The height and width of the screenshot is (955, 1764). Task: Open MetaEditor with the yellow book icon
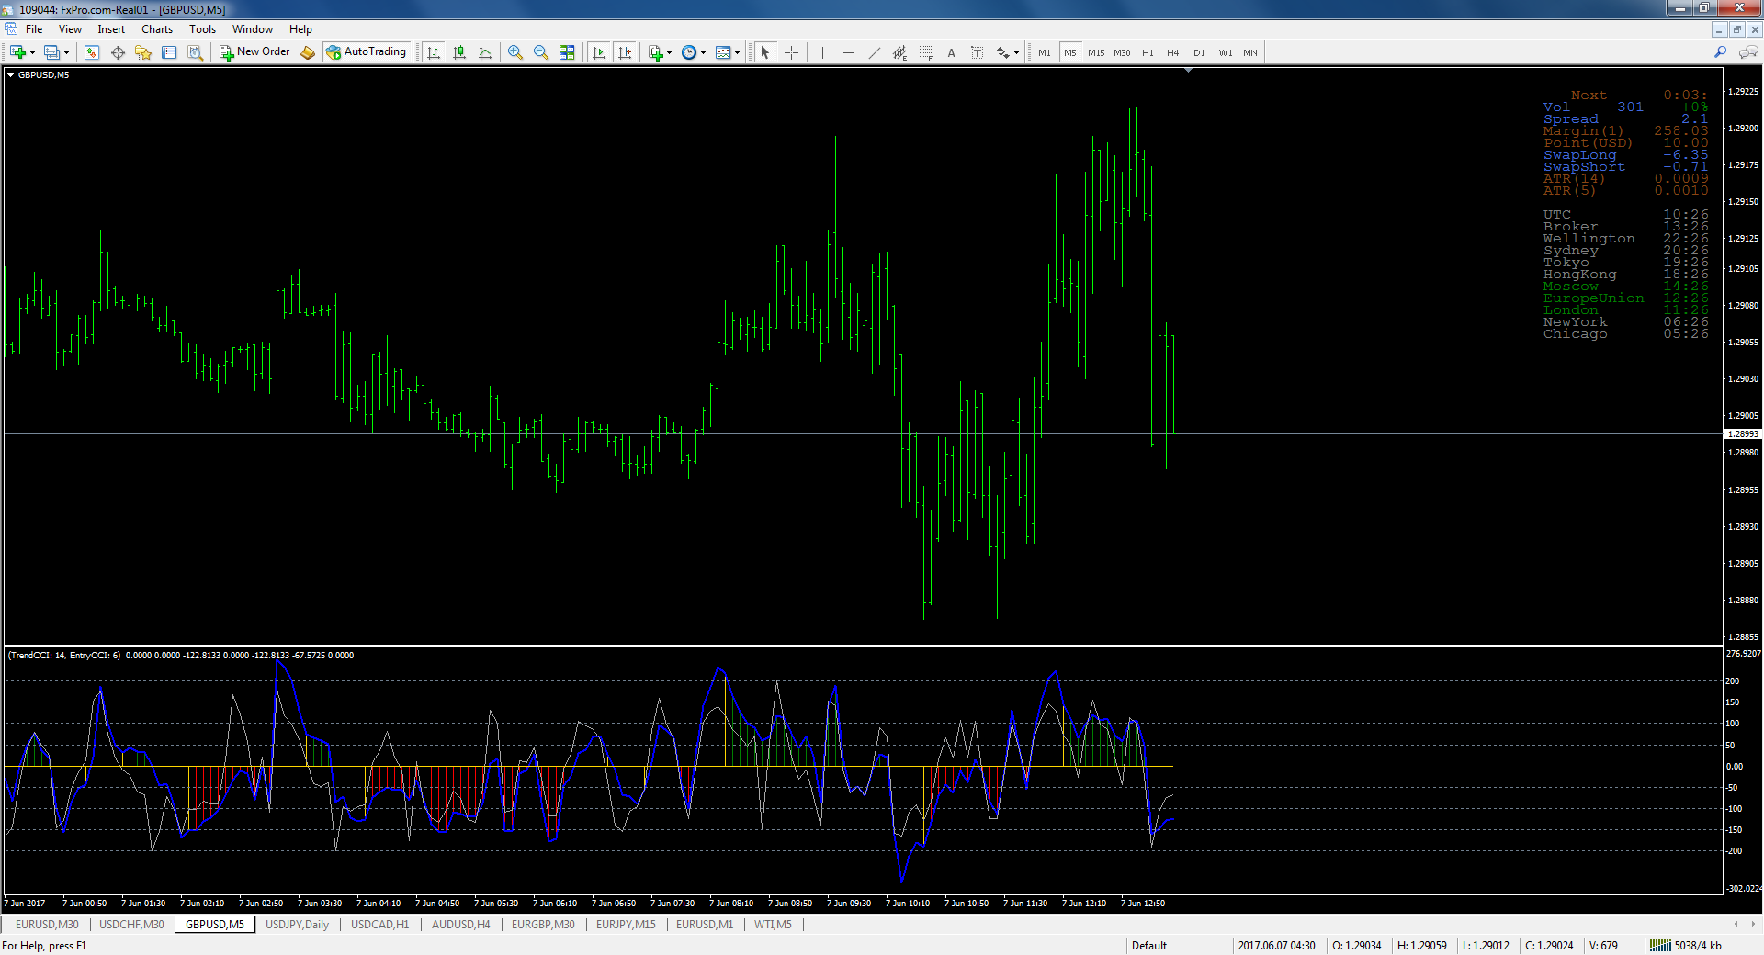pyautogui.click(x=308, y=52)
